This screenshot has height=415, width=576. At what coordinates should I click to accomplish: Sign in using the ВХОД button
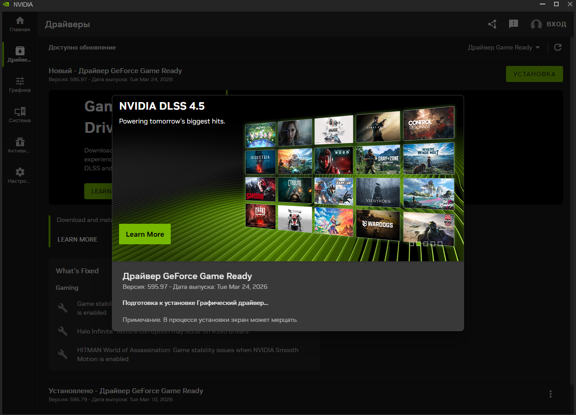pyautogui.click(x=556, y=24)
